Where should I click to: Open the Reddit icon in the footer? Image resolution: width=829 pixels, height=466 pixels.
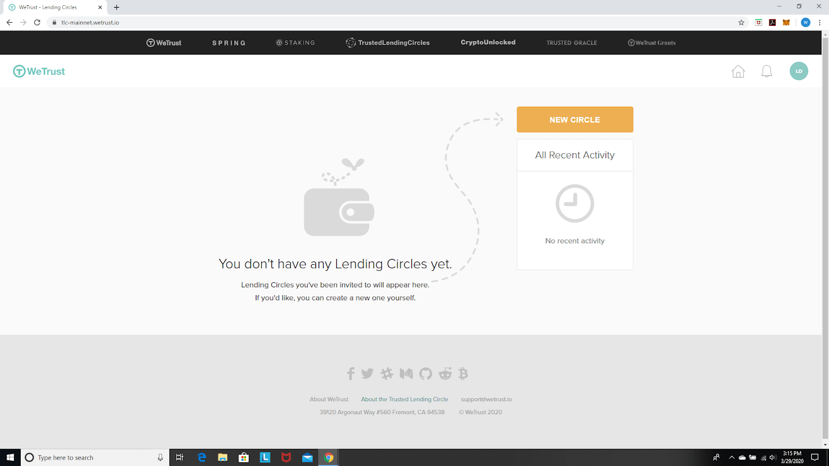[445, 373]
